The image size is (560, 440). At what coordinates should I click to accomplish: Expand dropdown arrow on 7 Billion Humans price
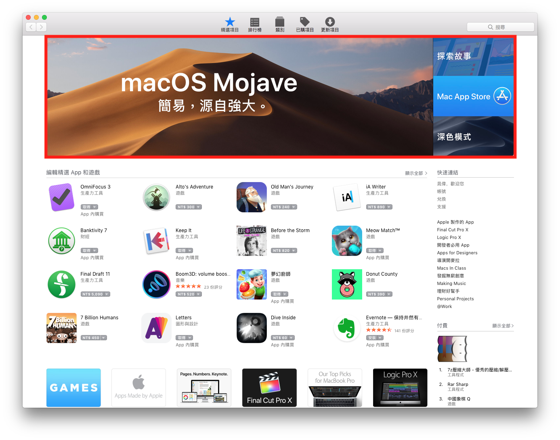tap(104, 338)
